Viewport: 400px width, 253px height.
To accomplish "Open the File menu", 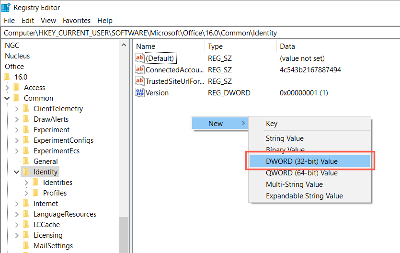I will (10, 21).
